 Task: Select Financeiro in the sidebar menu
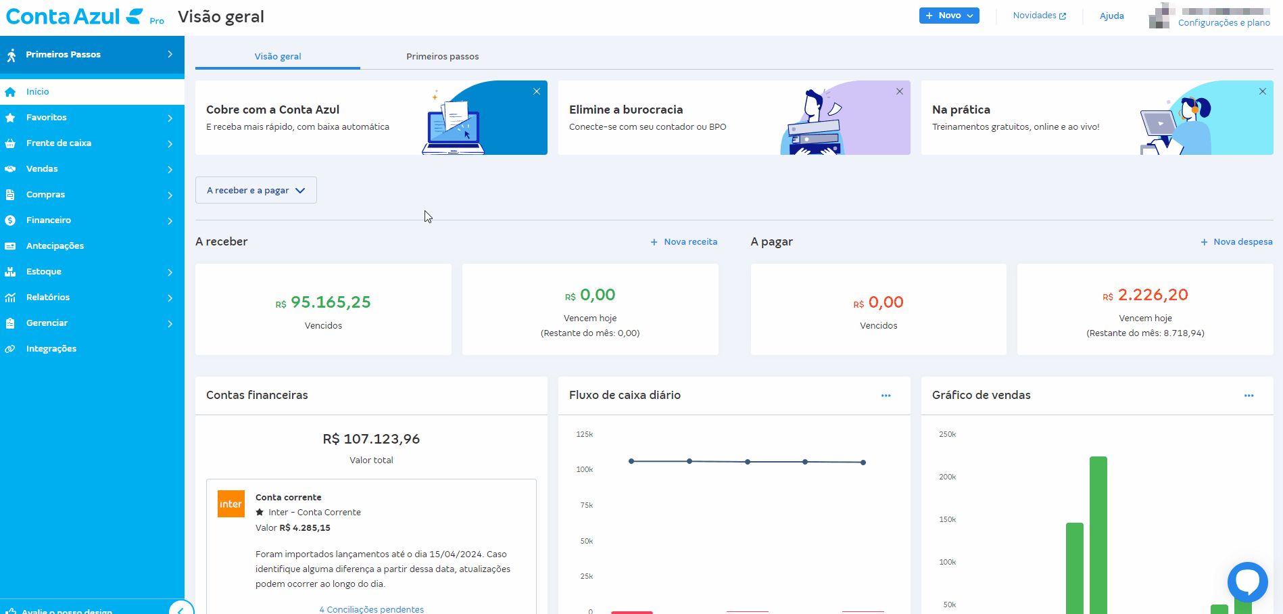coord(92,220)
